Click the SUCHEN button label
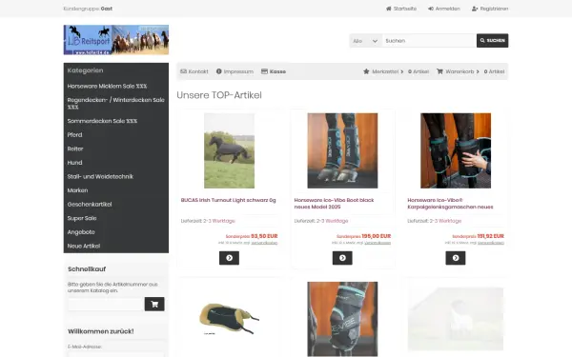 pos(496,40)
